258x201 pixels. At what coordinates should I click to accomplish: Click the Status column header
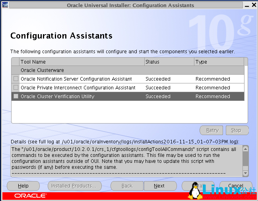(x=169, y=62)
